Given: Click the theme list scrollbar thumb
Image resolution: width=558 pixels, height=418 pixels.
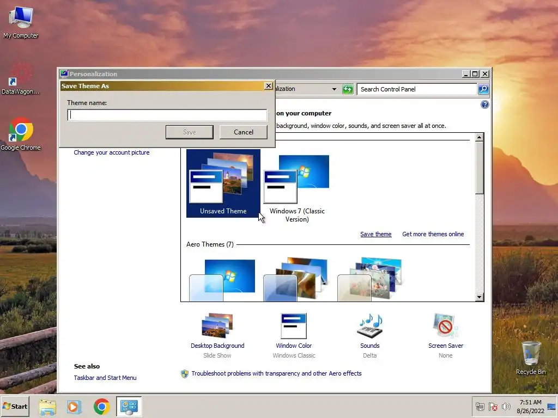Looking at the screenshot, I should 480,168.
